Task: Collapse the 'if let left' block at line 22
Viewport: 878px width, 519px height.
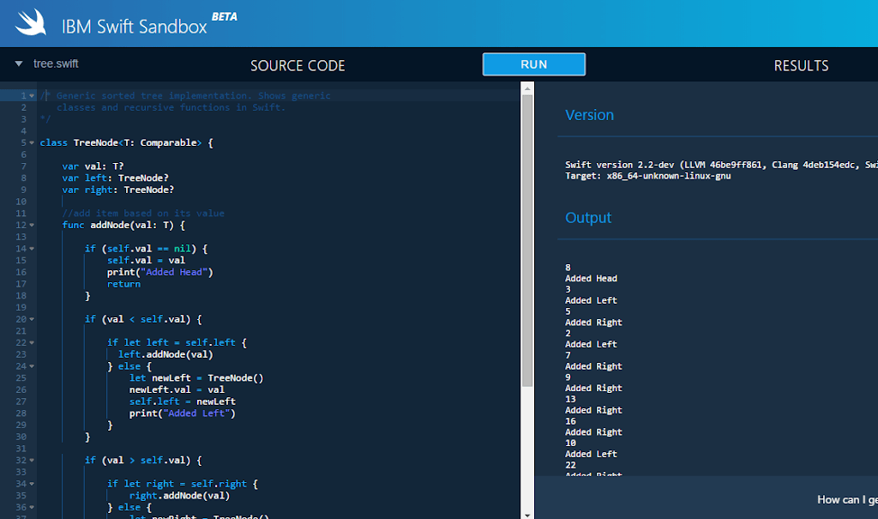Action: point(32,342)
